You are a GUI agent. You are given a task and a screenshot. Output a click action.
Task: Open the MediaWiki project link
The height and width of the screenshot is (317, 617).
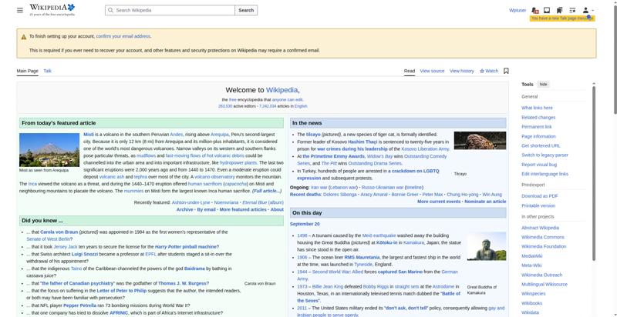point(532,255)
